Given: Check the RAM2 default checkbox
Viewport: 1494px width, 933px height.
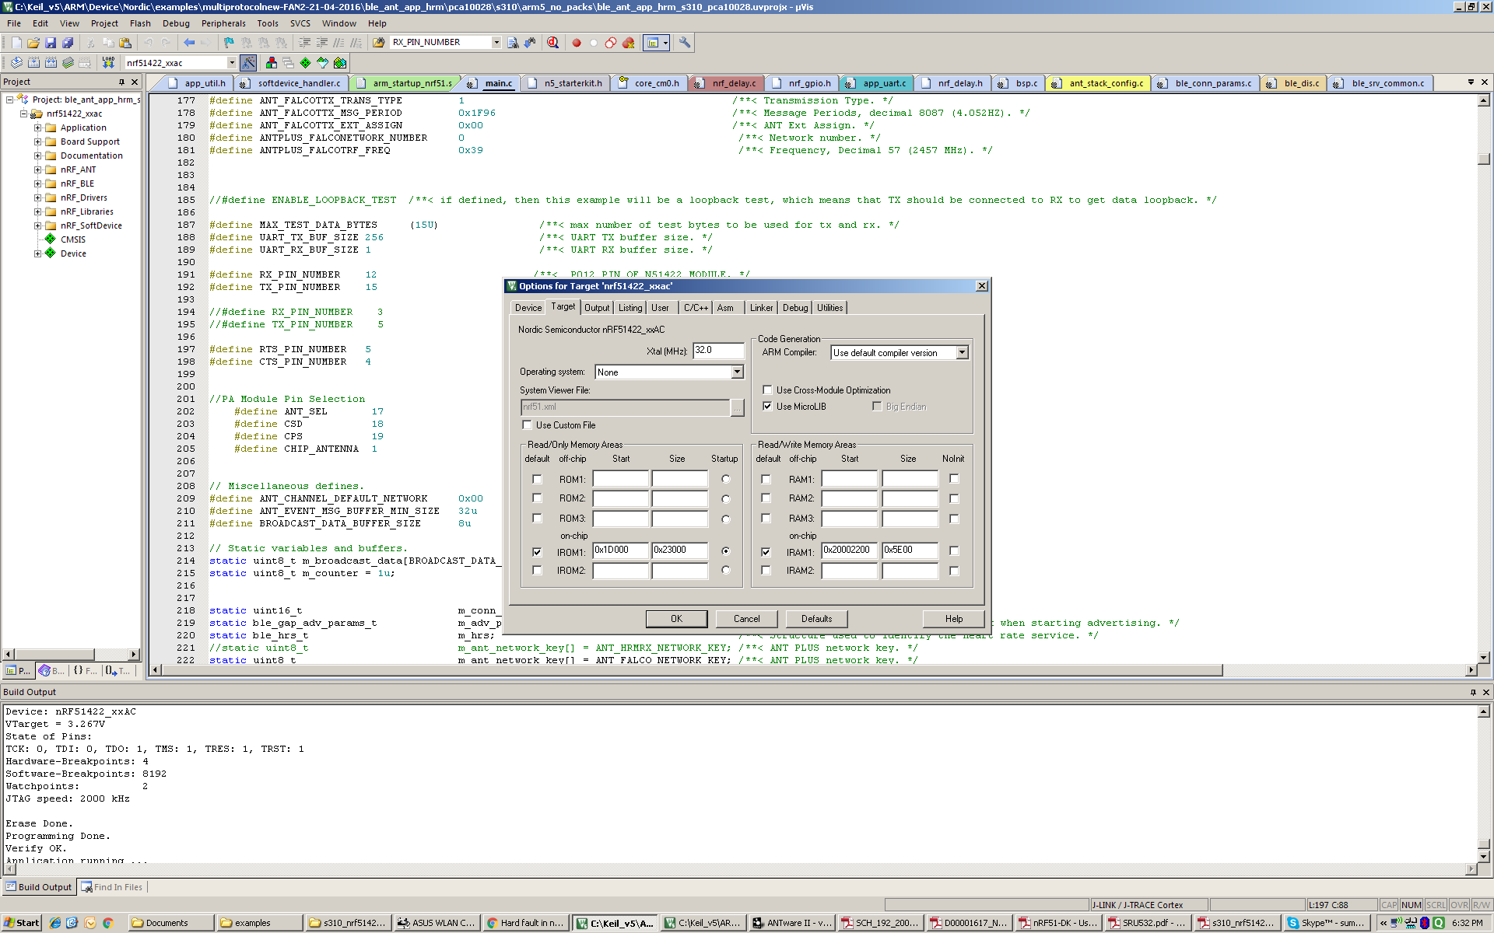Looking at the screenshot, I should point(766,498).
